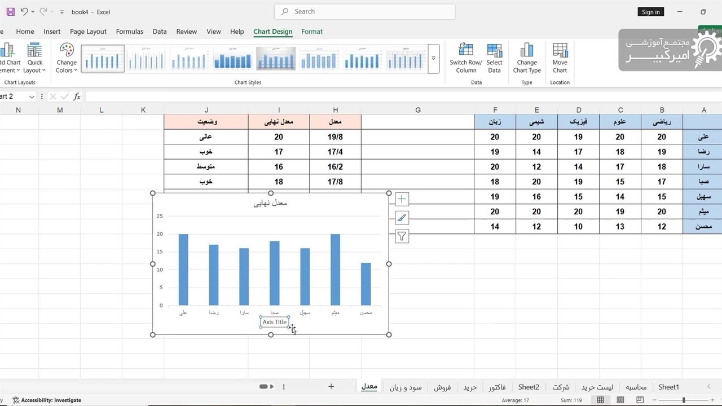The width and height of the screenshot is (722, 406).
Task: Open Chart Elements plus button
Action: (x=402, y=199)
